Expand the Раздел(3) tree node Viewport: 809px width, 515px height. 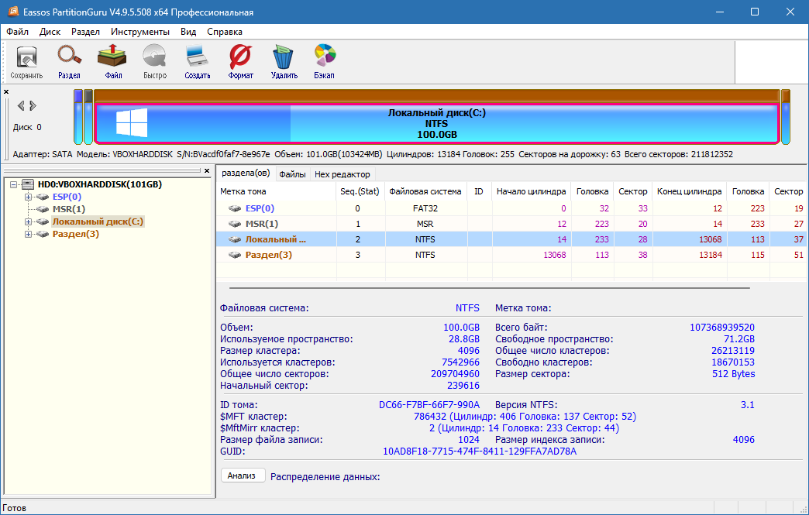coord(29,234)
